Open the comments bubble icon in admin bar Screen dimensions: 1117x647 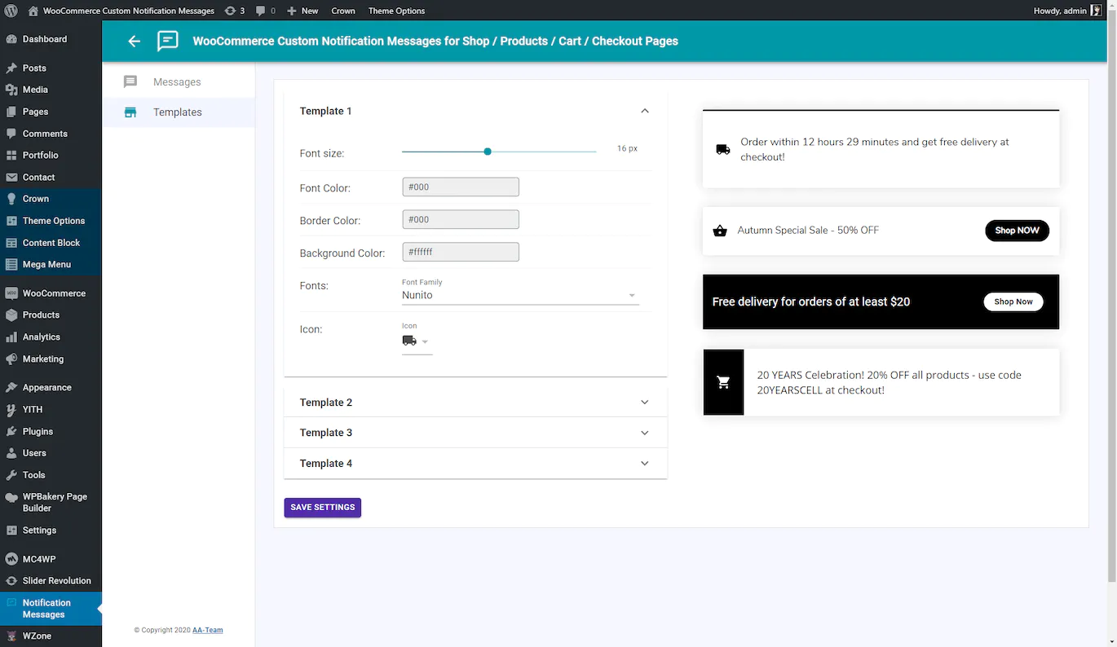coord(260,11)
